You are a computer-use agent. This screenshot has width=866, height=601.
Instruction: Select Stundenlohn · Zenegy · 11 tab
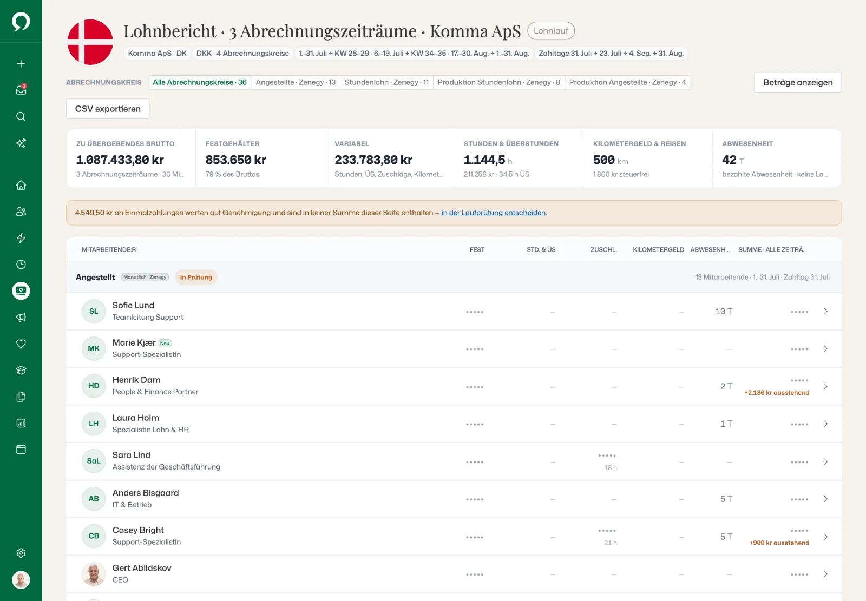click(386, 82)
